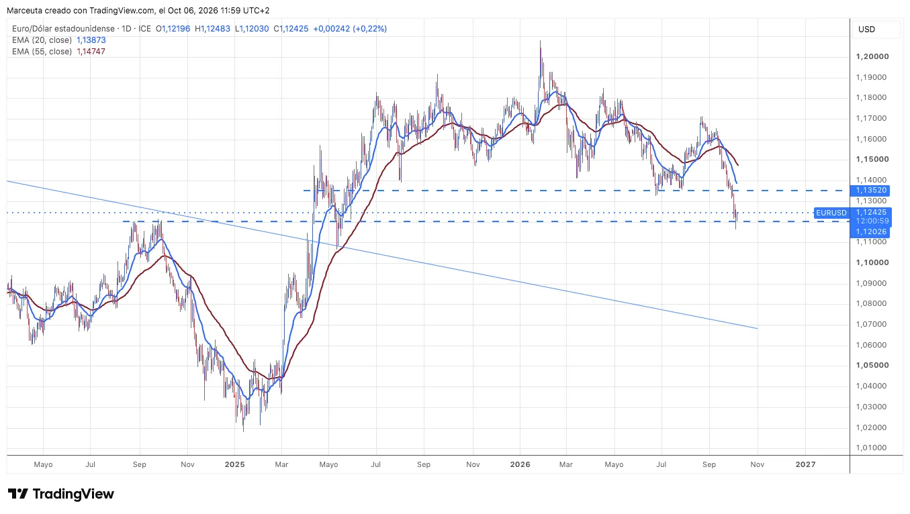Image resolution: width=910 pixels, height=514 pixels.
Task: Click the 1,10000 price axis label
Action: (x=871, y=262)
